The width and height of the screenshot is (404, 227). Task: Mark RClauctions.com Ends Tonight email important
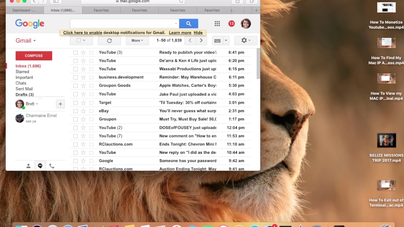coord(91,144)
